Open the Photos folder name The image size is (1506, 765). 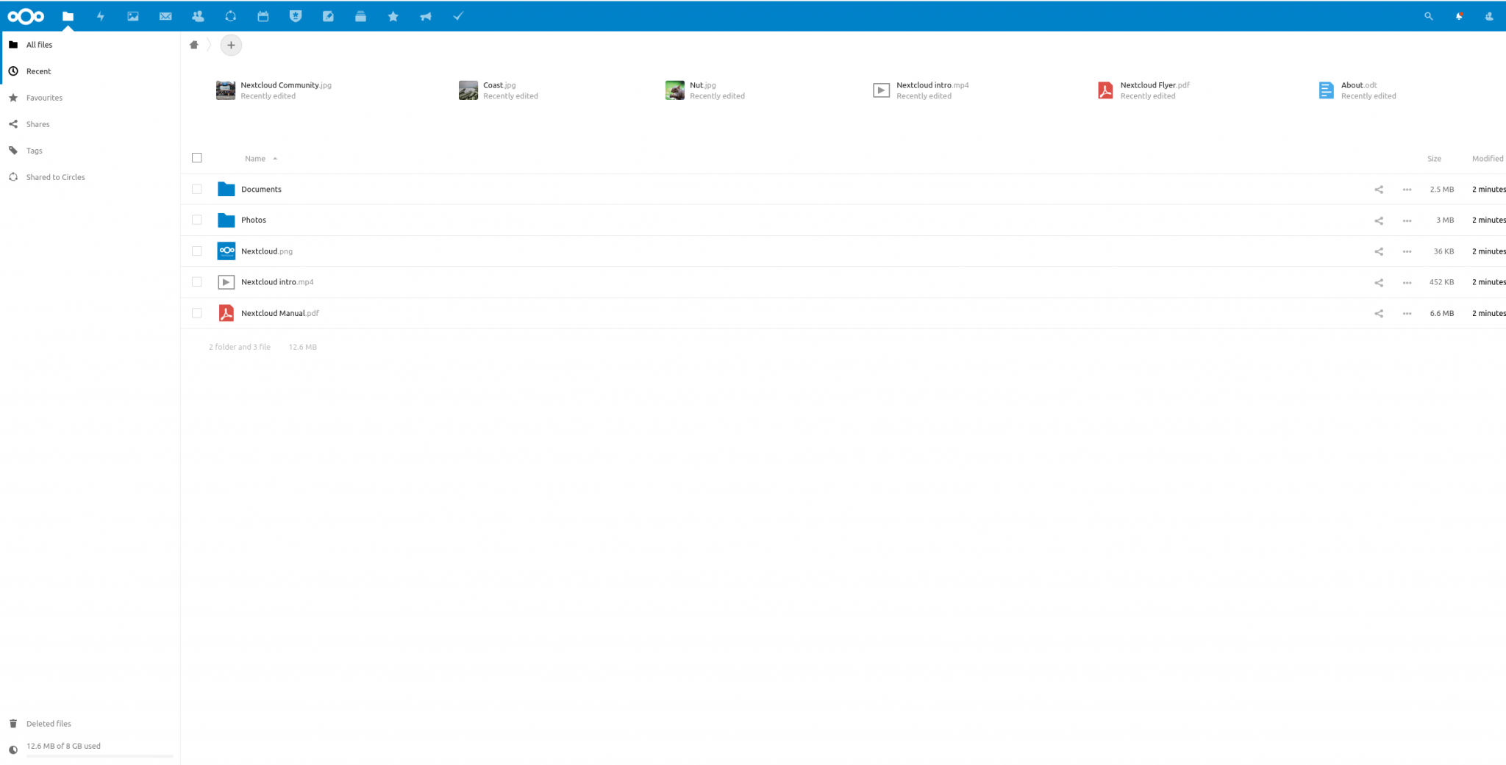[x=254, y=220]
